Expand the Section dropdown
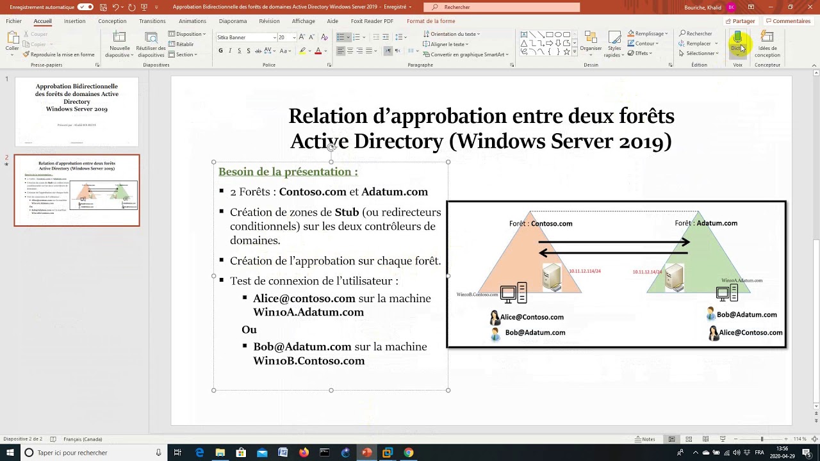Viewport: 820px width, 461px height. 184,54
